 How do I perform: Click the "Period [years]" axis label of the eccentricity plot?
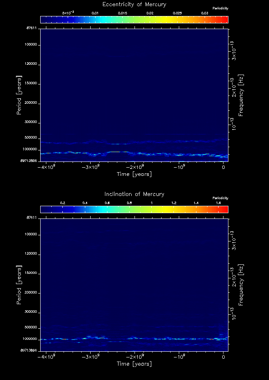click(x=19, y=95)
